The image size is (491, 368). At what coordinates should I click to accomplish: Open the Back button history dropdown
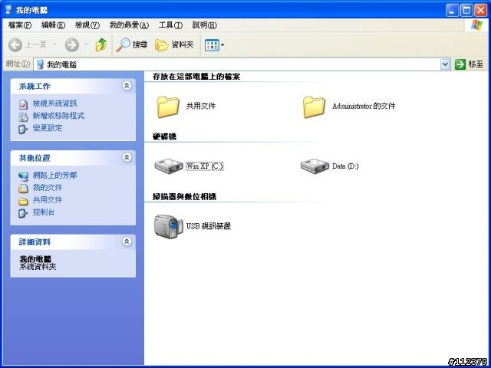click(x=54, y=45)
